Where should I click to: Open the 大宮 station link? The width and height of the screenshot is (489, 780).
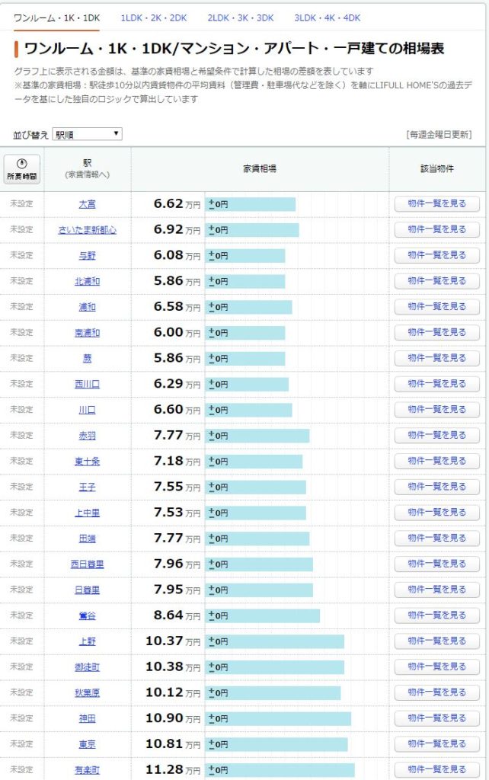87,204
